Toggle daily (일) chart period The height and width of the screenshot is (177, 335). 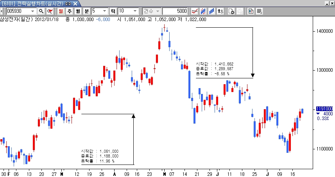(61, 11)
